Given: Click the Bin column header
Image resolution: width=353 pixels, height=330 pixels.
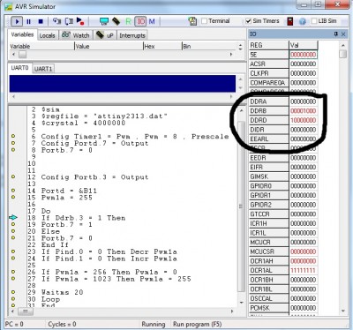Looking at the screenshot, I should (x=209, y=46).
